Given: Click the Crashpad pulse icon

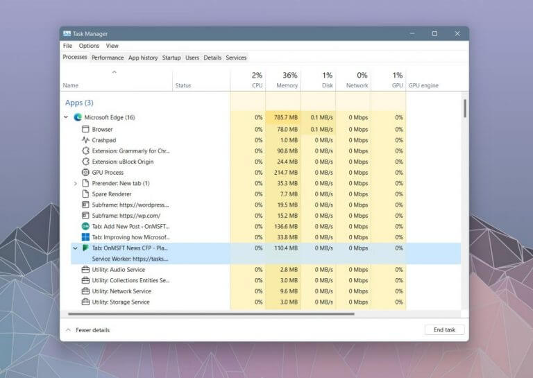Looking at the screenshot, I should click(85, 140).
